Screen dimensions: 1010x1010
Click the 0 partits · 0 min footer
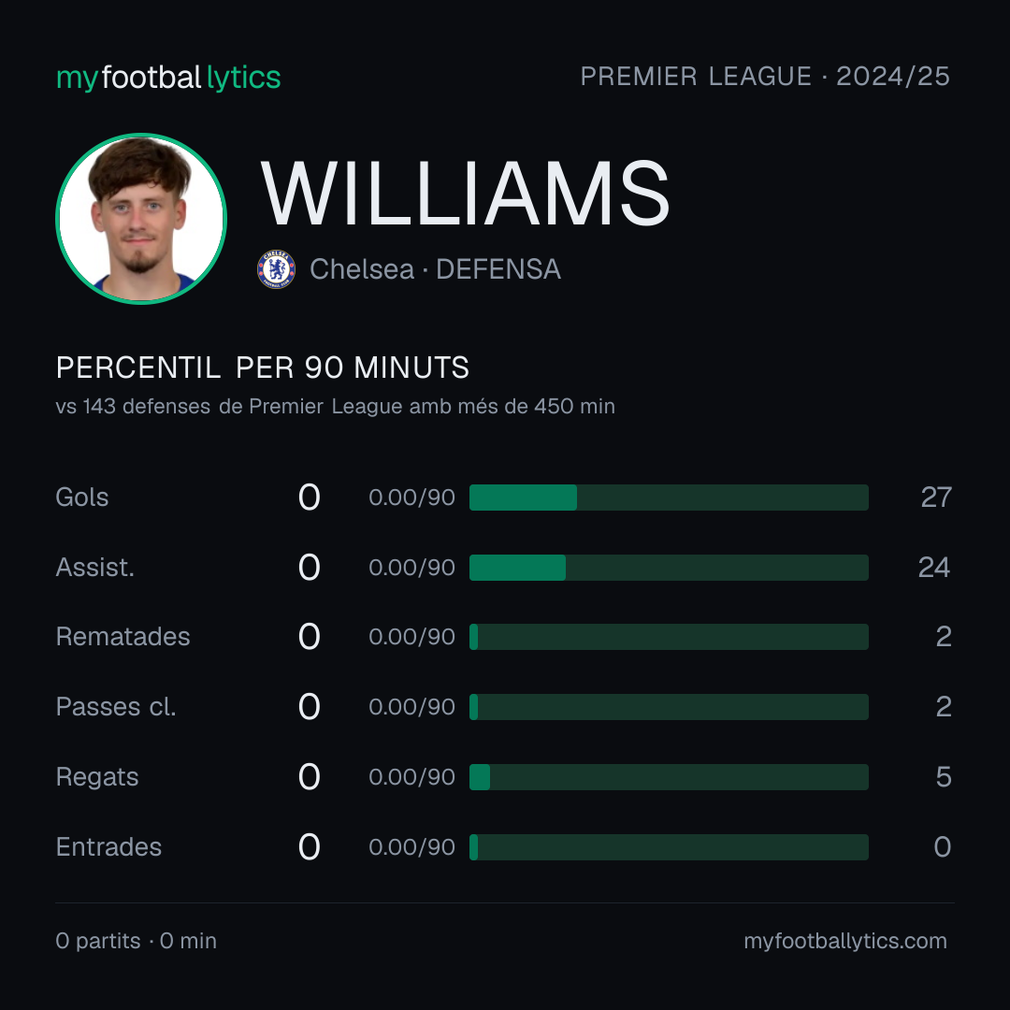[136, 941]
